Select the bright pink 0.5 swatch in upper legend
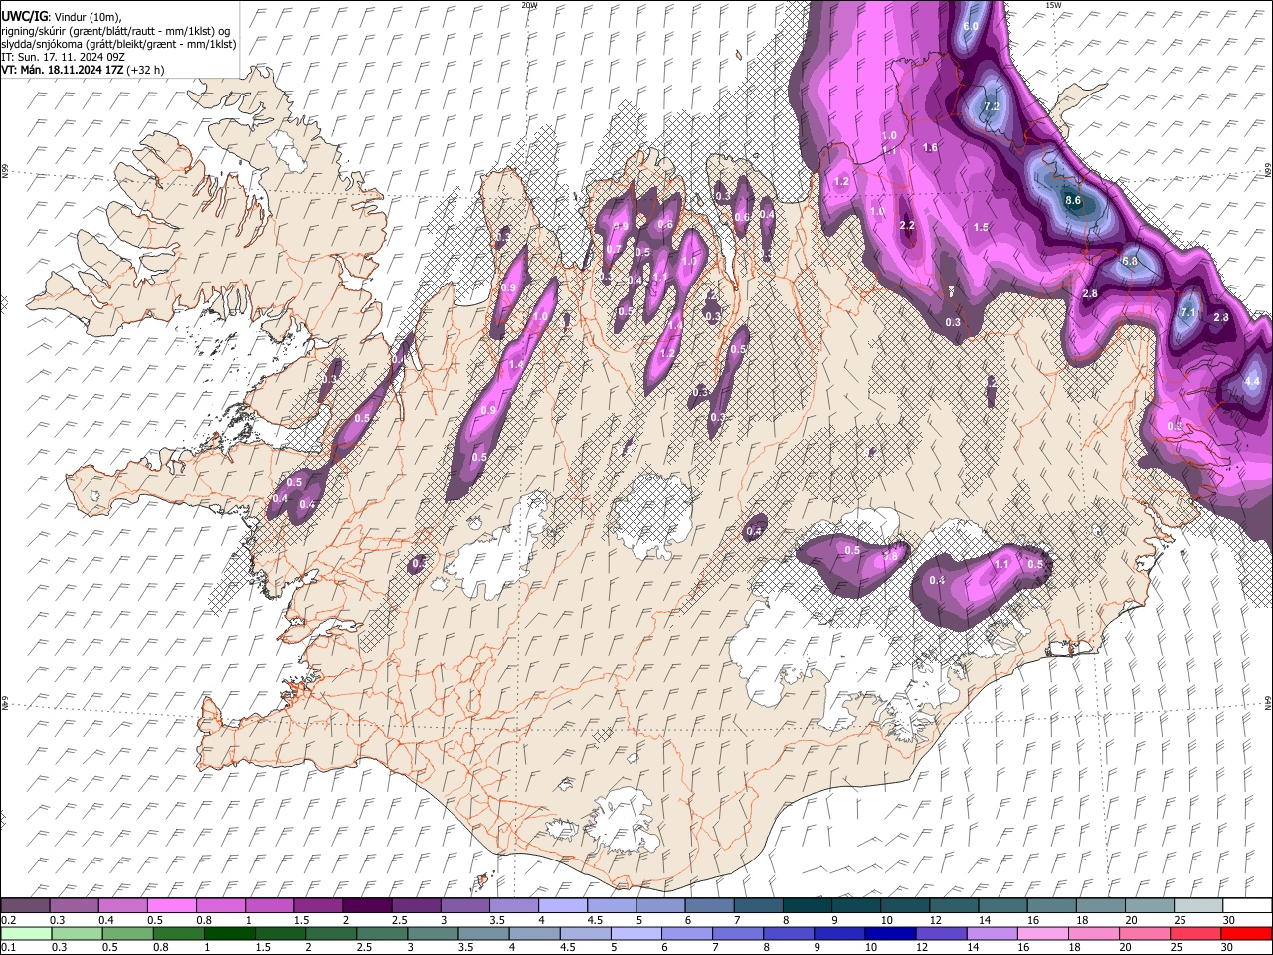The image size is (1273, 955). (171, 905)
